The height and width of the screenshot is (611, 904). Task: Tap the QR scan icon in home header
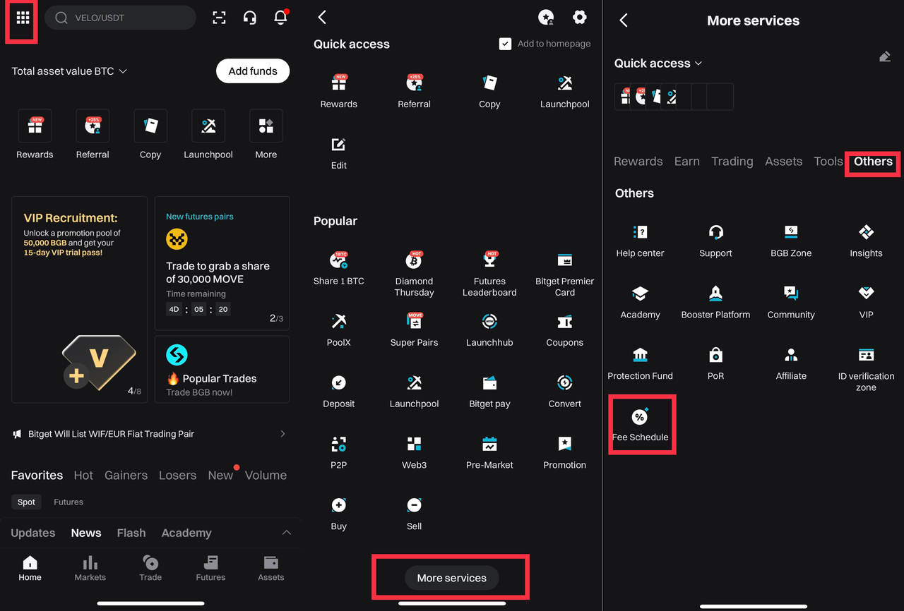pyautogui.click(x=220, y=18)
